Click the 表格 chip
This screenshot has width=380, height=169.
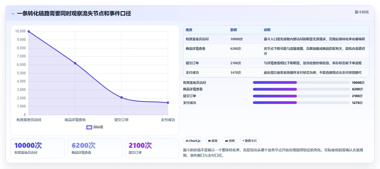pos(213,141)
